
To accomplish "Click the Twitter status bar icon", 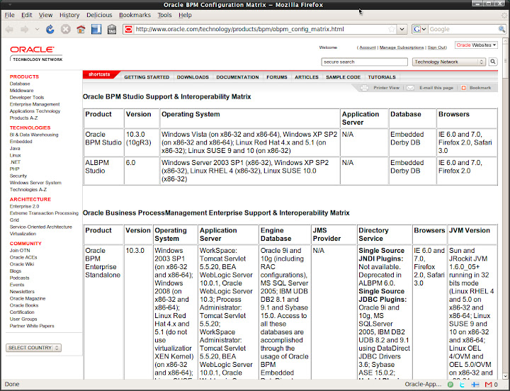I will click(x=462, y=385).
